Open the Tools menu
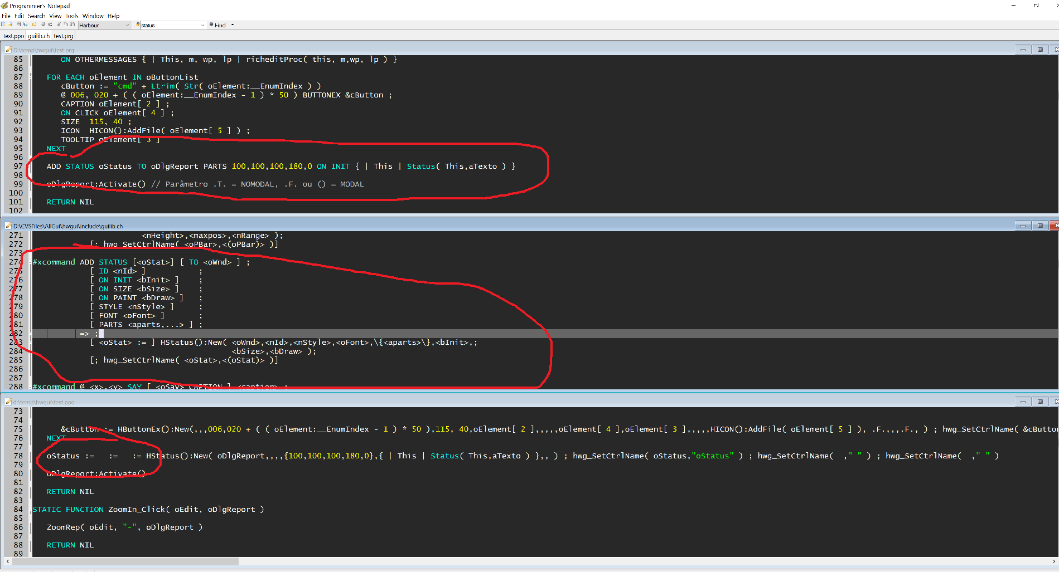1059x572 pixels. pyautogui.click(x=72, y=16)
